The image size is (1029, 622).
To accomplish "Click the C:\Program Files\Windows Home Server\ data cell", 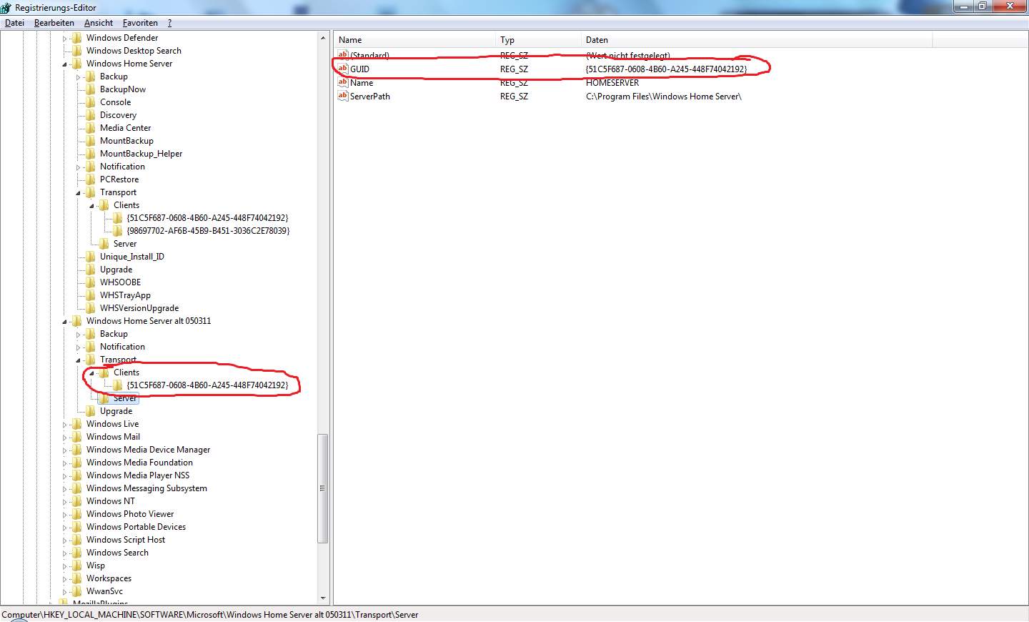I will (x=664, y=96).
